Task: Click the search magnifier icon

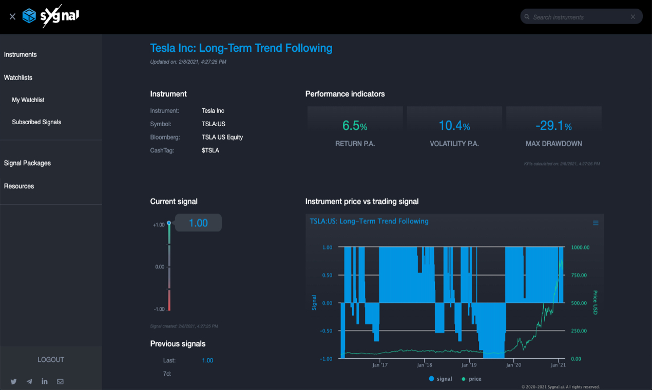Action: pos(527,17)
